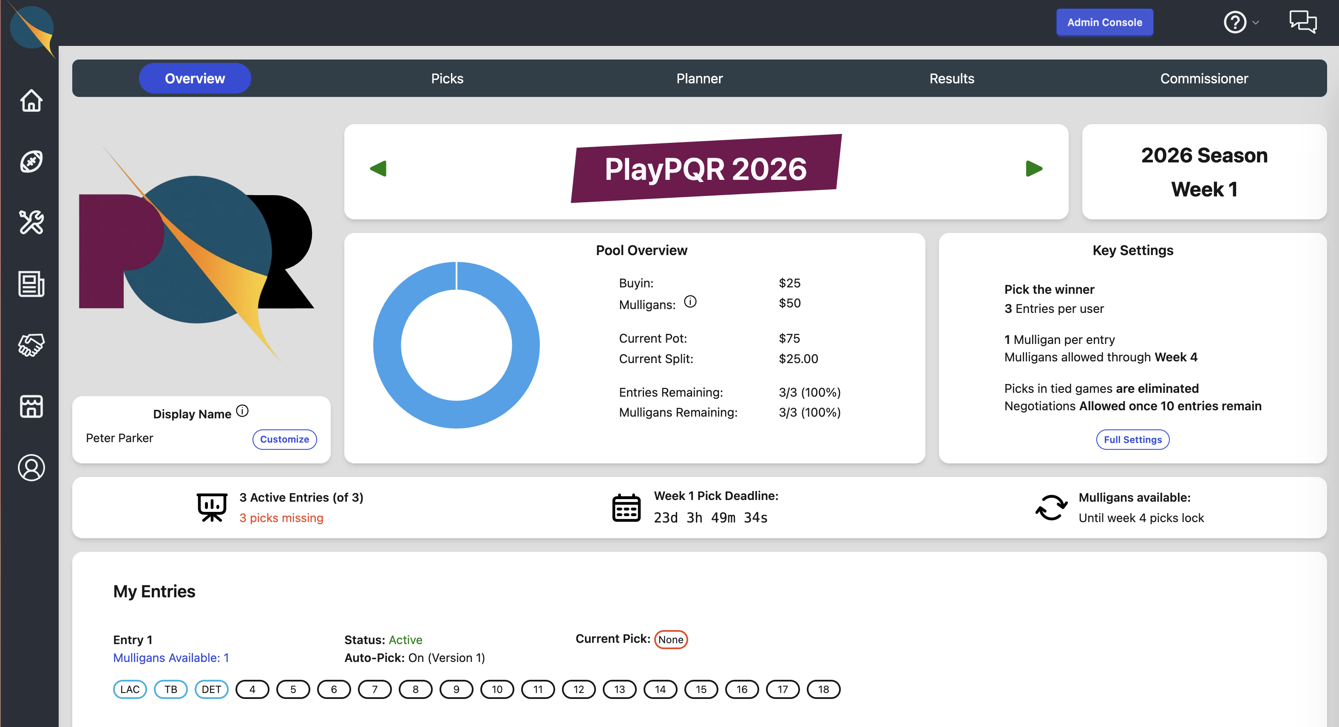This screenshot has height=727, width=1339.
Task: Switch to the Results tab
Action: click(952, 79)
